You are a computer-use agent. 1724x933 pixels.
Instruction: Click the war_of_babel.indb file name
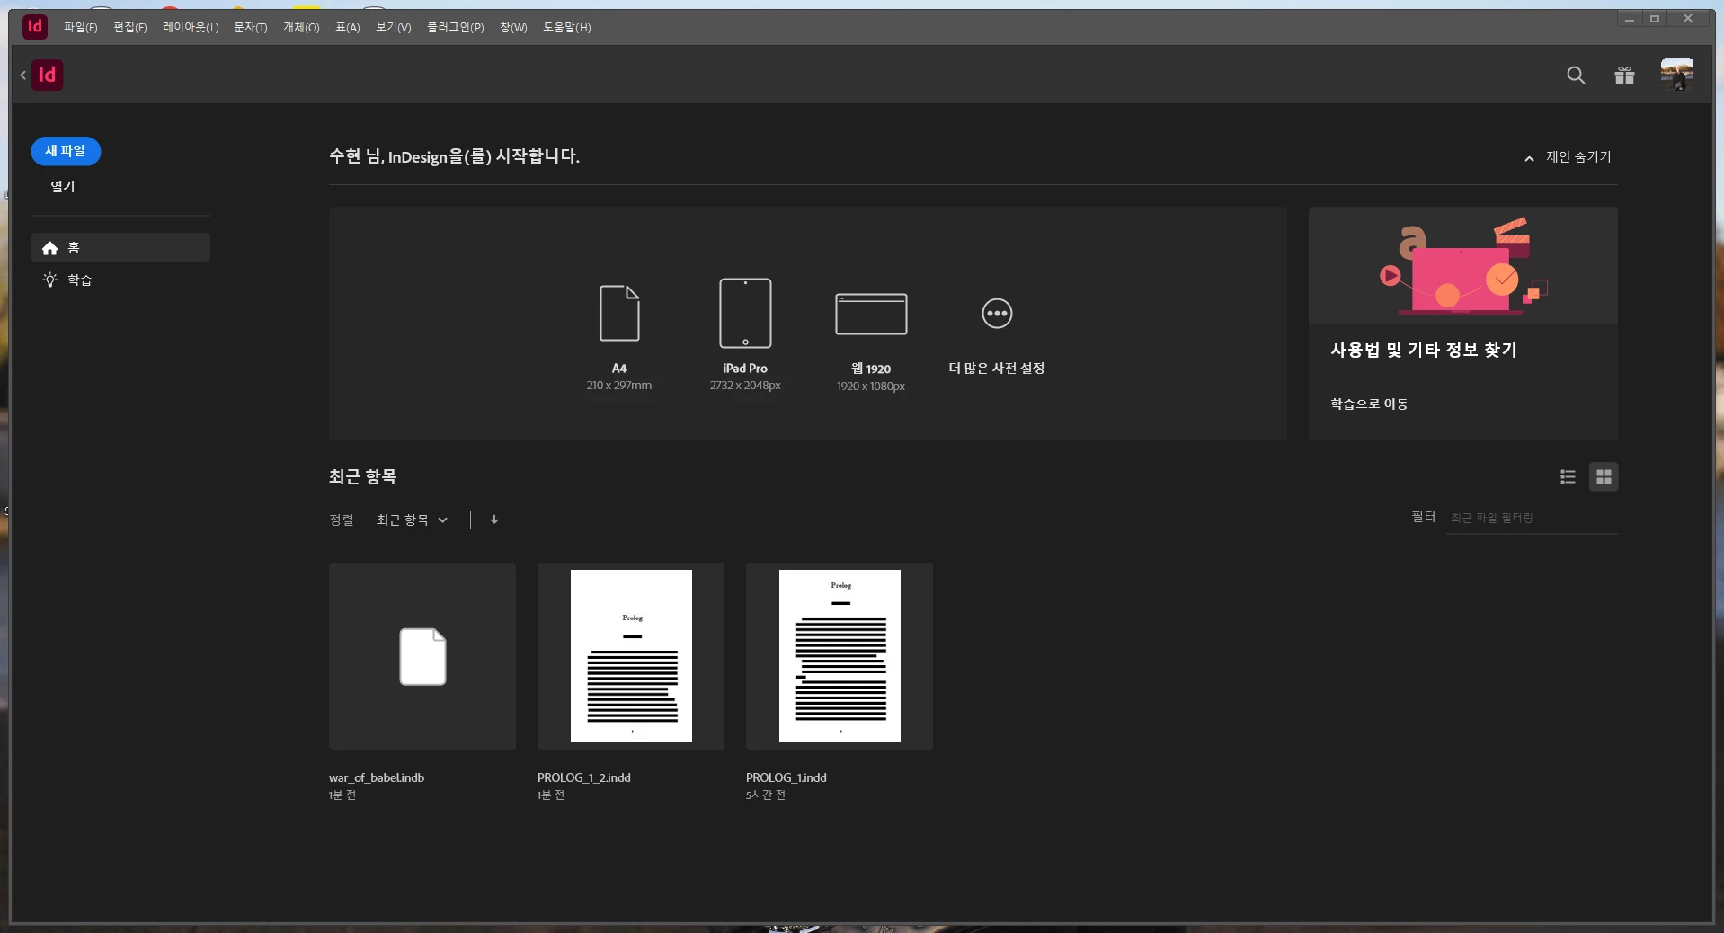point(377,778)
